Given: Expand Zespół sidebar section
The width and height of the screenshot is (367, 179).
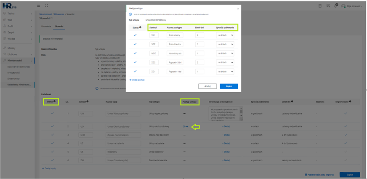Looking at the screenshot, I should 18,32.
